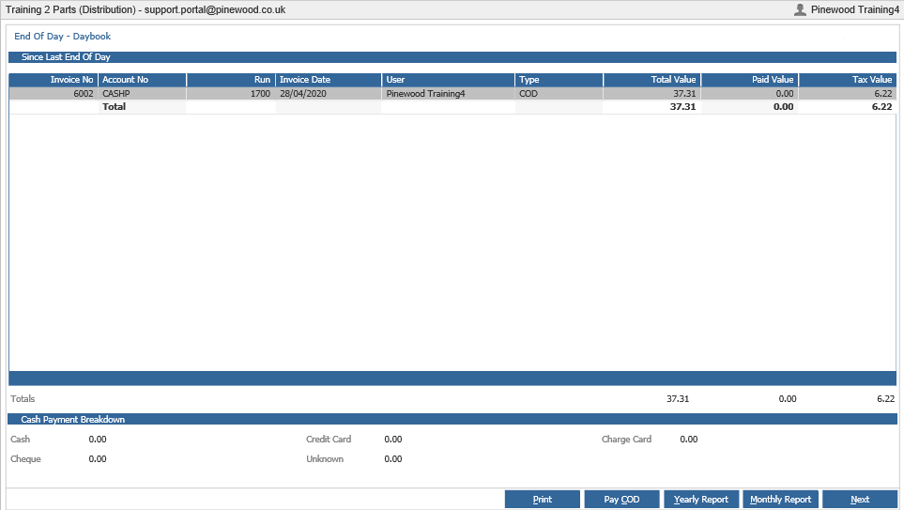
Task: Click the Cash Payment Breakdown section header
Action: (452, 420)
